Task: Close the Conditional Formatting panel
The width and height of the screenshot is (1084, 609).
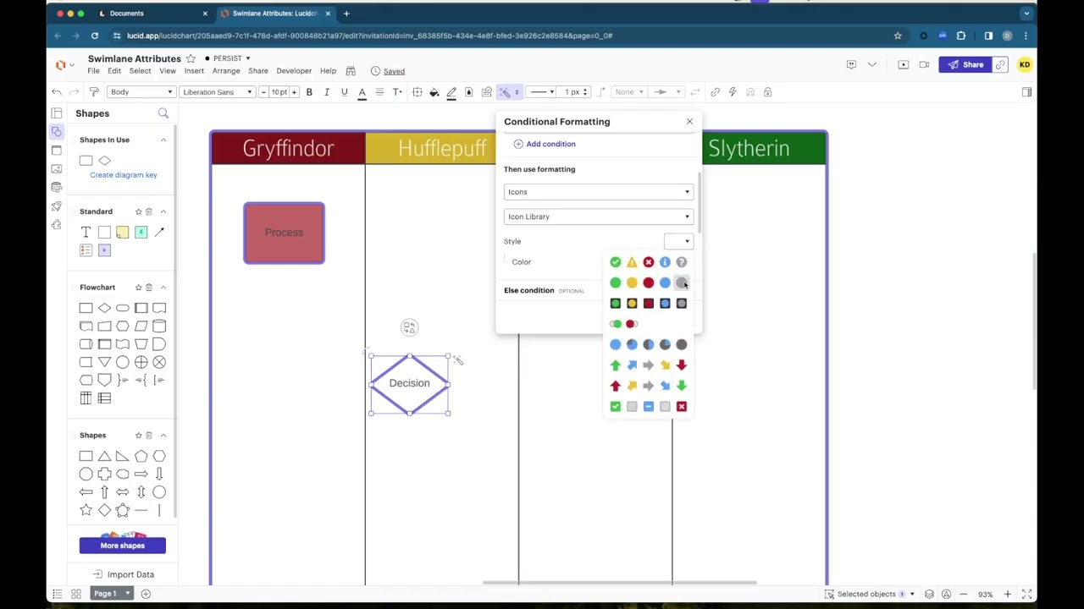Action: 689,122
